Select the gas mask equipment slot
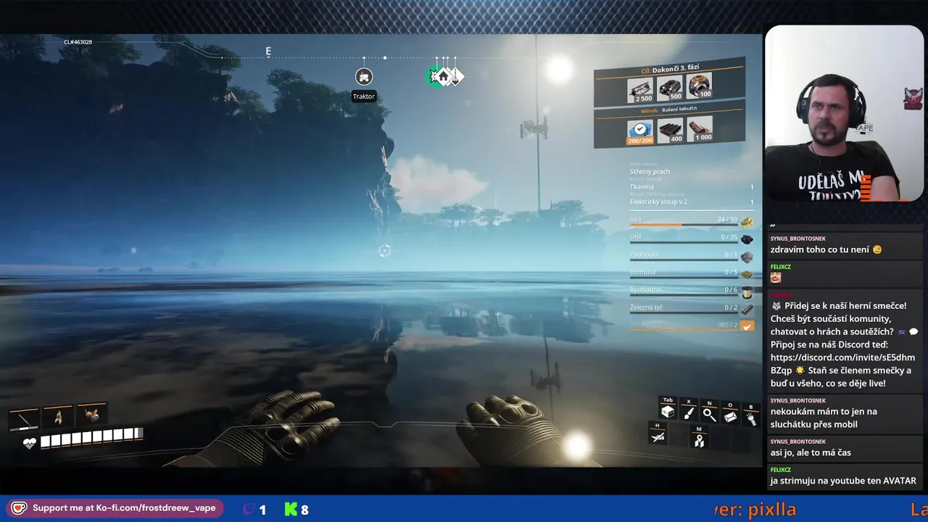The image size is (928, 522). [92, 414]
